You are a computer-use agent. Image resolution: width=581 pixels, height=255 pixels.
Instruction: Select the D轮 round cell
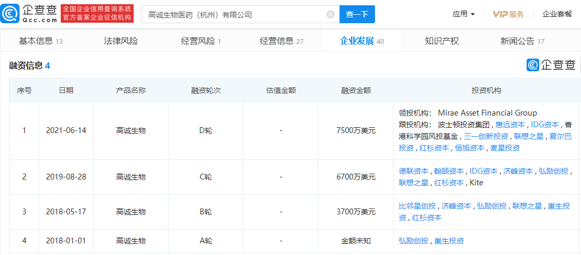205,130
